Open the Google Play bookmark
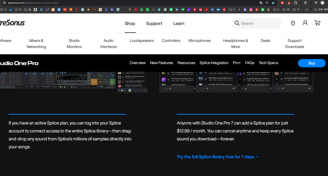 (x=177, y=10)
